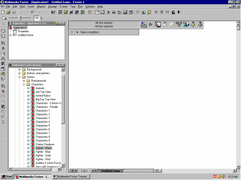Expand the Untitled frame node
The width and height of the screenshot is (241, 180).
pos(10,35)
